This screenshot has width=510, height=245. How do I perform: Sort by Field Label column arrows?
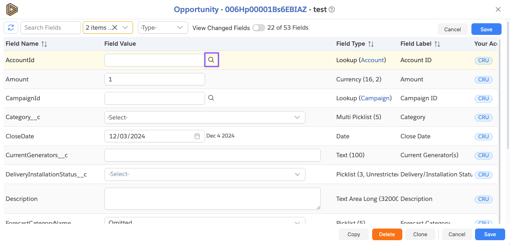point(437,44)
